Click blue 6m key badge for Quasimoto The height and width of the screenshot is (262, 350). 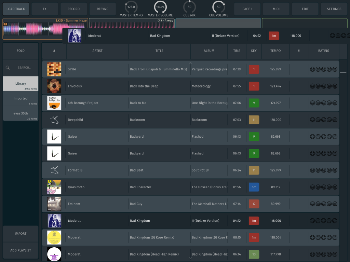[x=254, y=187]
